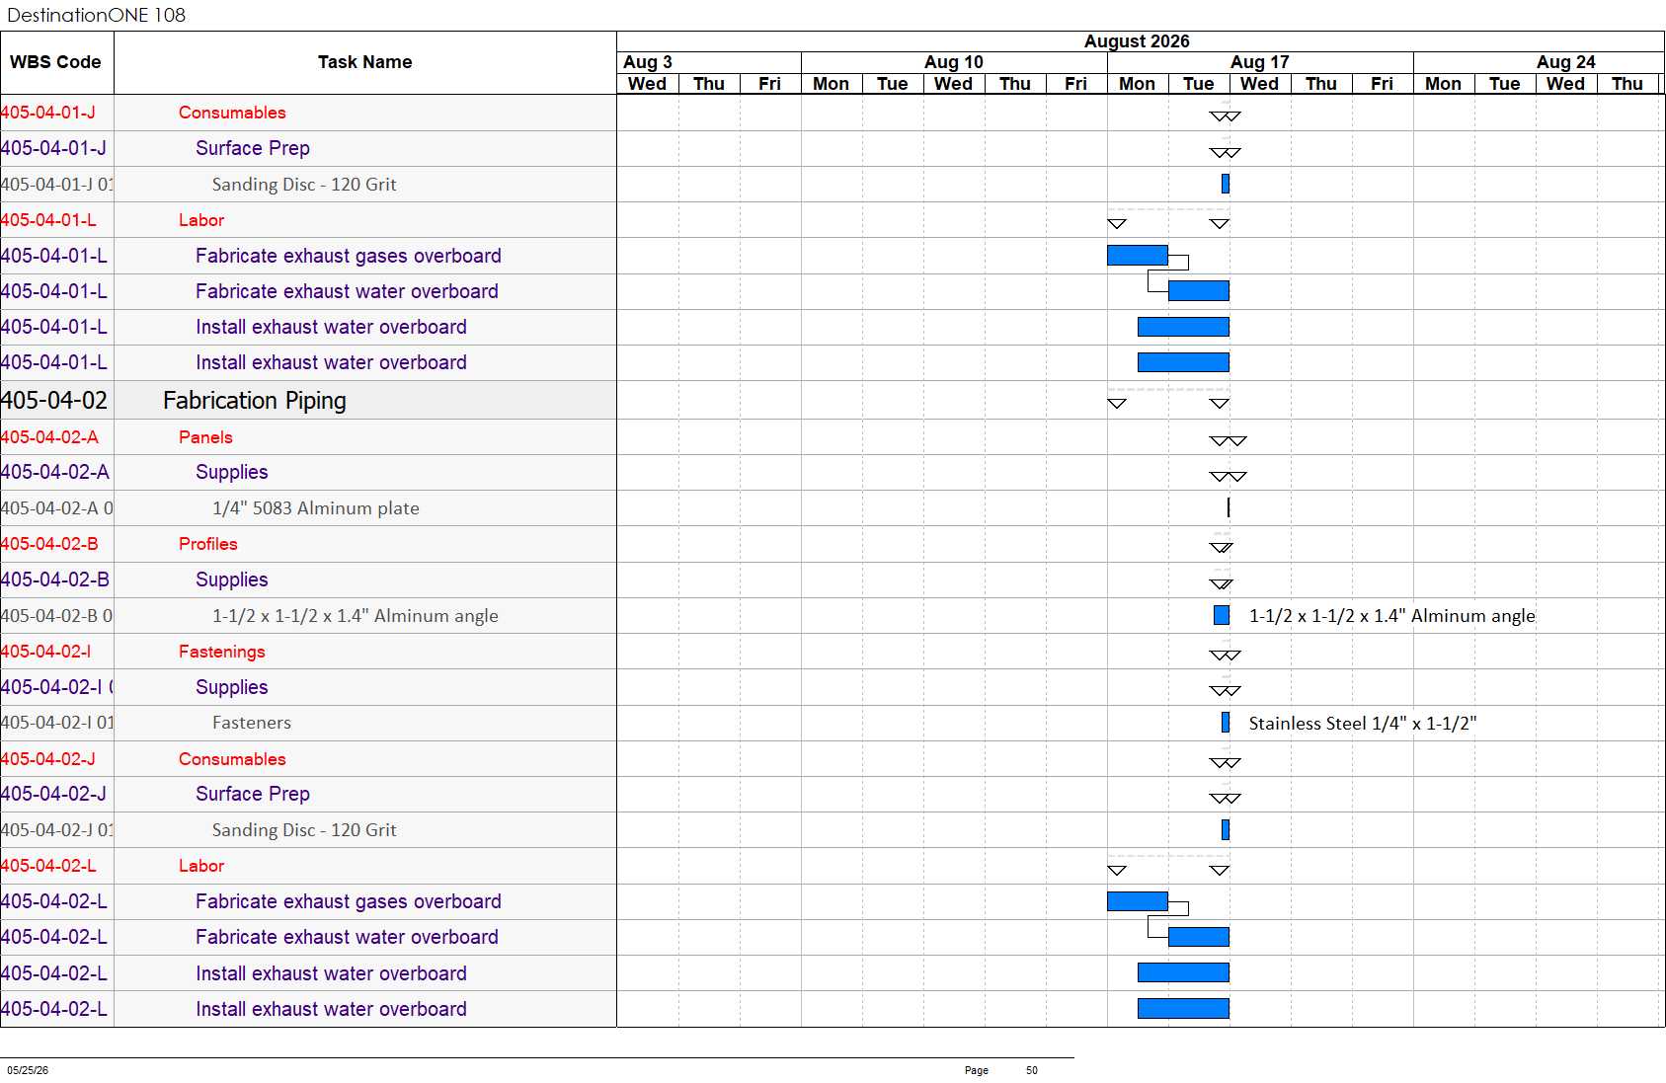Select Labor task name in 405-04-01-L row
The image size is (1666, 1083).
[201, 220]
